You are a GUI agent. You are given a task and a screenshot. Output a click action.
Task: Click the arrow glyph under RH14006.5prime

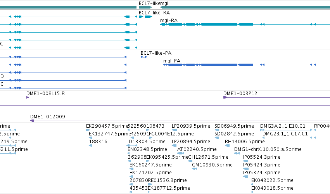[227, 145]
